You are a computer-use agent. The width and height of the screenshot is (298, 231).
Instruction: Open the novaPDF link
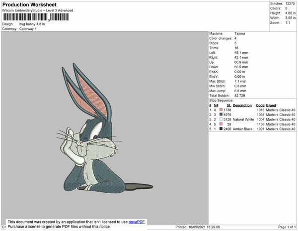coord(137,222)
